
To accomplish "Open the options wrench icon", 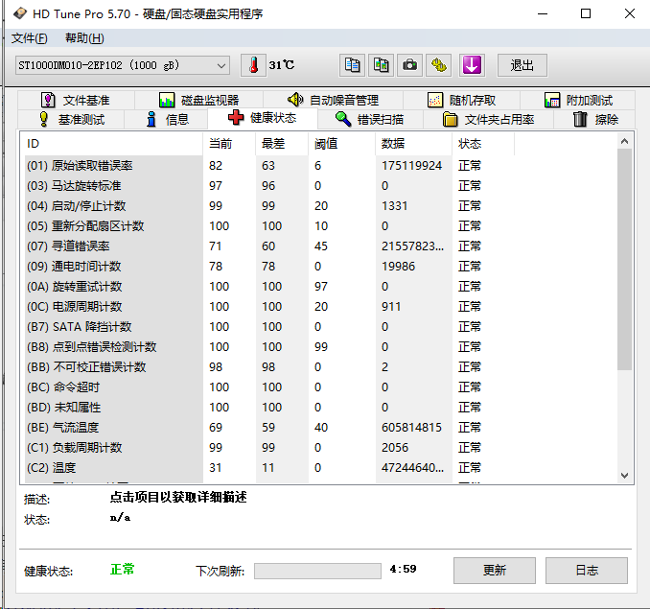I will [438, 65].
